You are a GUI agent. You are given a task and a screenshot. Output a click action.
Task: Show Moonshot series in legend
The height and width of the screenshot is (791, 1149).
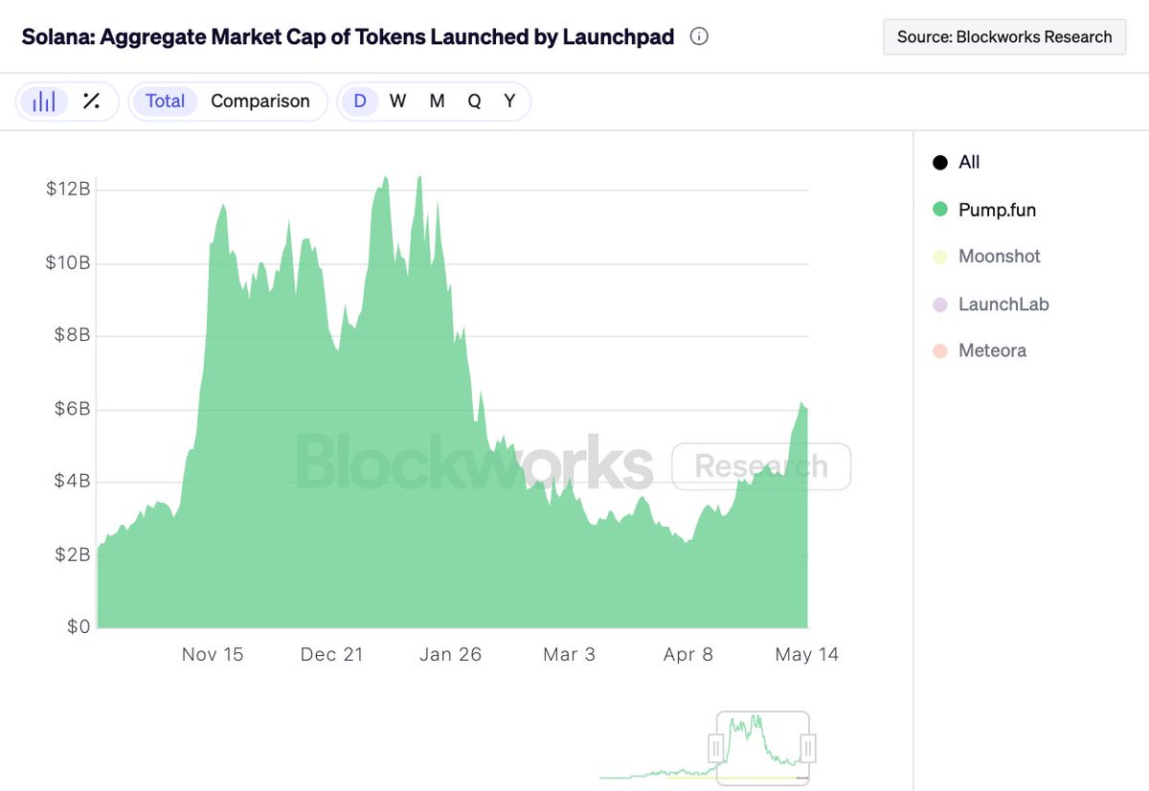click(x=940, y=257)
